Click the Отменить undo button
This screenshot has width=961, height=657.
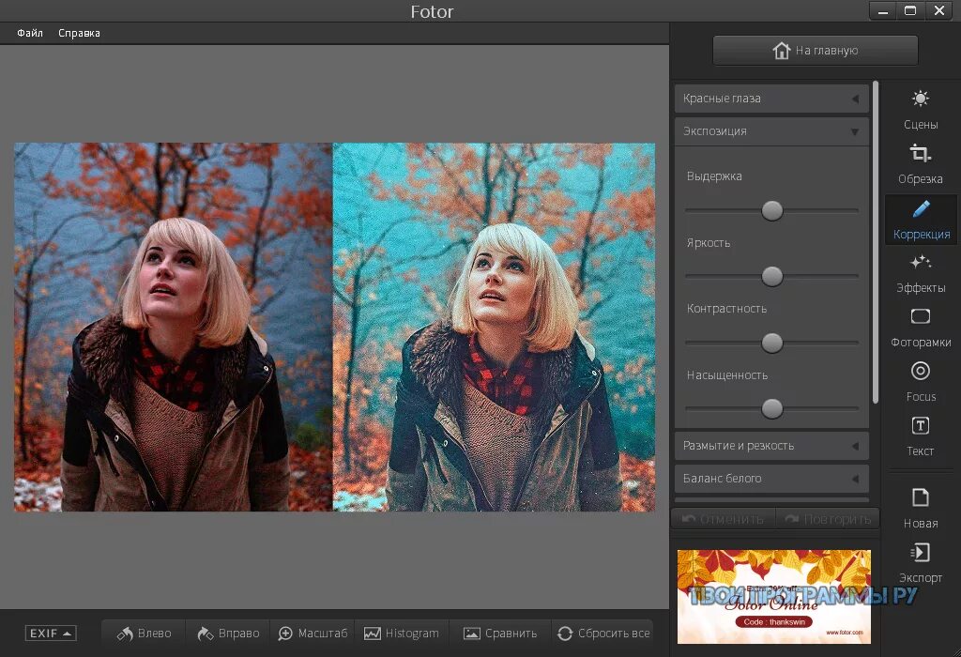point(724,519)
